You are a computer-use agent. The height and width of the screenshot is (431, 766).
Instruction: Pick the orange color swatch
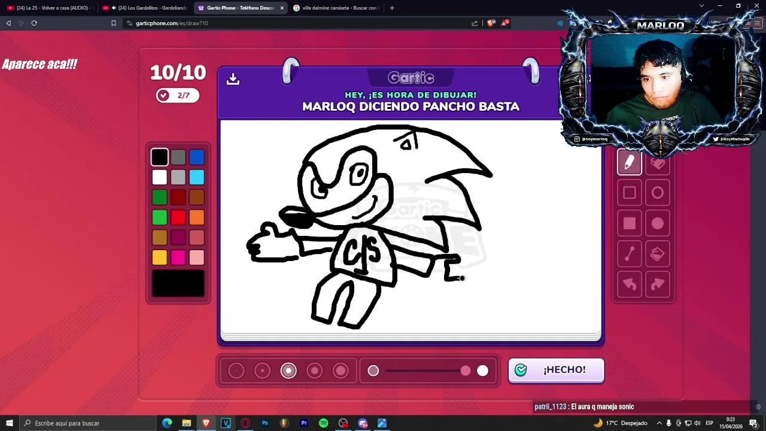tap(197, 217)
